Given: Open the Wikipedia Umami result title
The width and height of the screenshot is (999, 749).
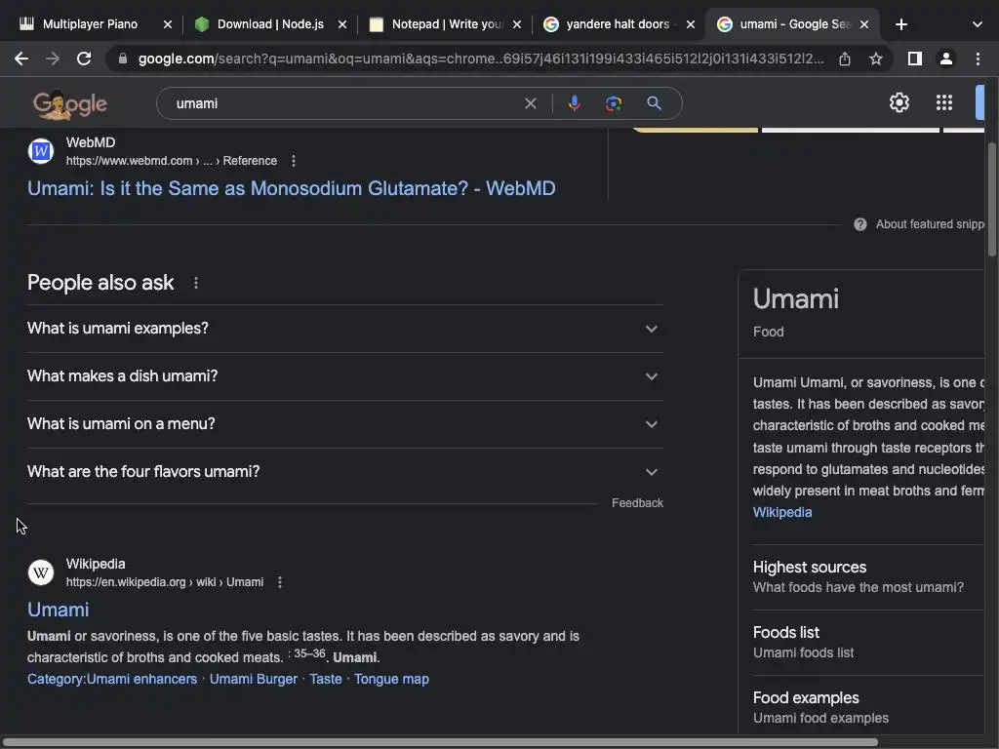Looking at the screenshot, I should [58, 610].
